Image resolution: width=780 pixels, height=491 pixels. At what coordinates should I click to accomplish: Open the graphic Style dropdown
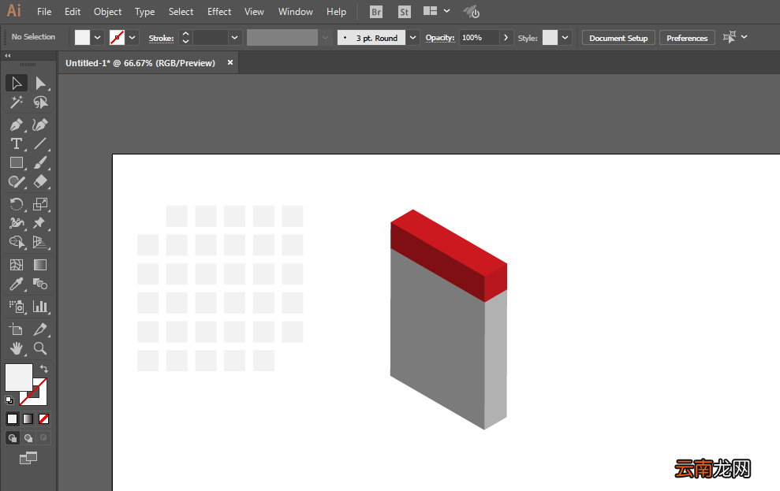(x=565, y=38)
